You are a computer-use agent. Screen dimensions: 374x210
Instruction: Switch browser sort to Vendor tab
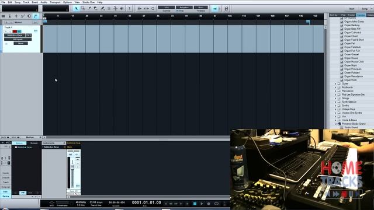[x=361, y=15]
